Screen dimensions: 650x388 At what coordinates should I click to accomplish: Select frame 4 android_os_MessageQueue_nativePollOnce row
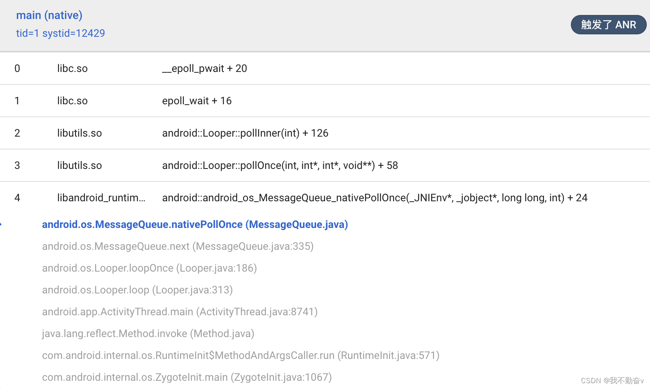(374, 198)
